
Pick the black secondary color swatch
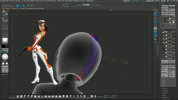(3, 46)
